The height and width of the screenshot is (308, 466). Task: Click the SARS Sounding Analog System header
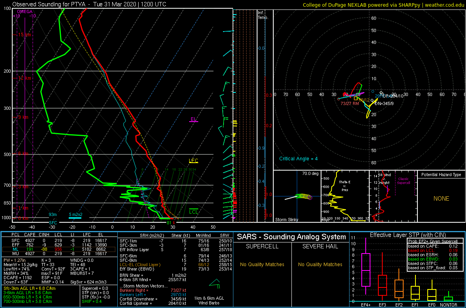point(291,237)
